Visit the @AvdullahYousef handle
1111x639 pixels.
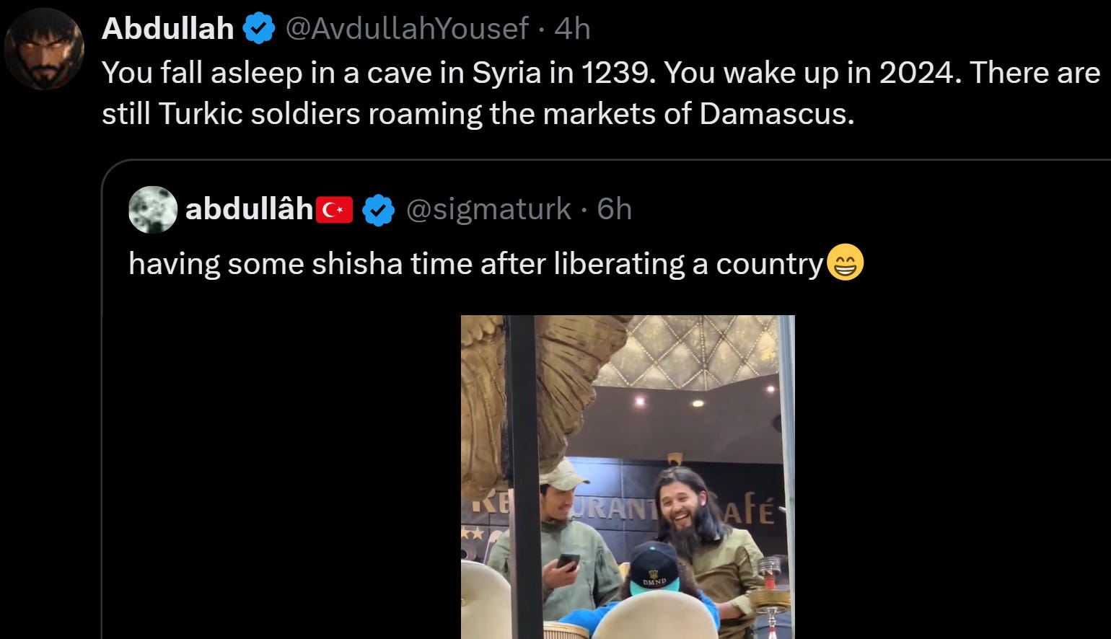tap(408, 29)
